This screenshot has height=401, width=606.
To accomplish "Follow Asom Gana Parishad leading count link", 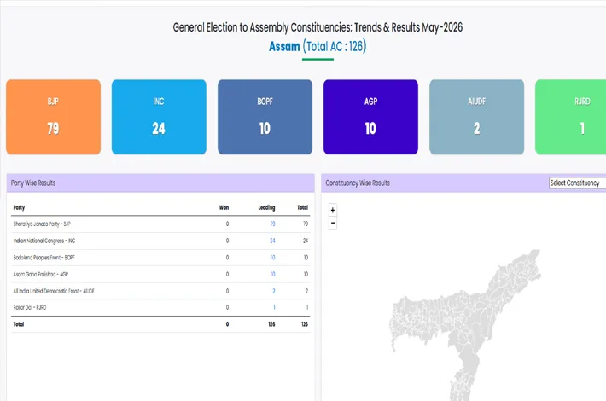I will (273, 274).
